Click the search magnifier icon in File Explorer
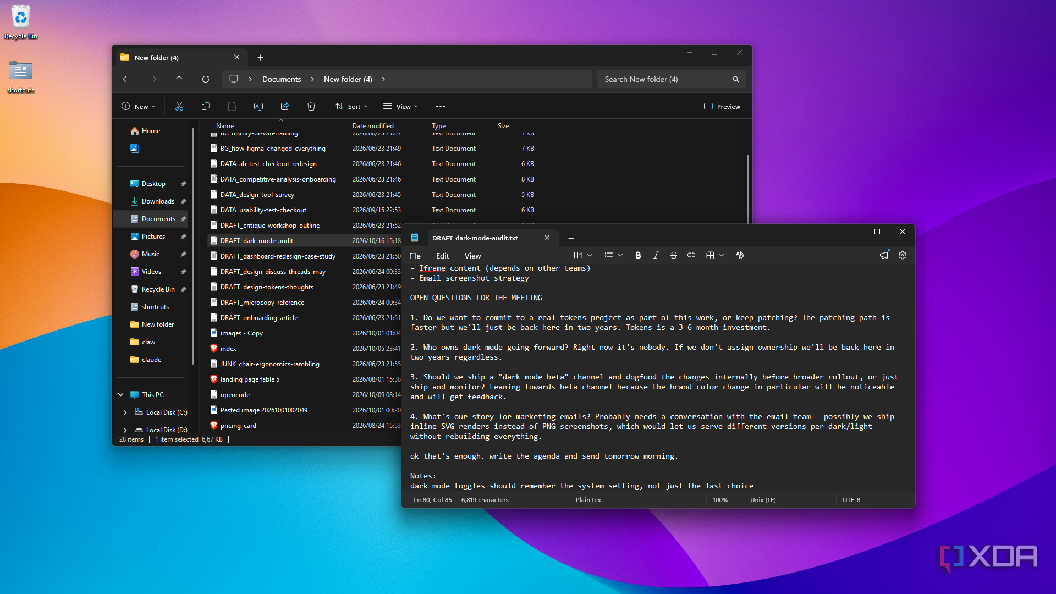The image size is (1056, 594). (736, 79)
